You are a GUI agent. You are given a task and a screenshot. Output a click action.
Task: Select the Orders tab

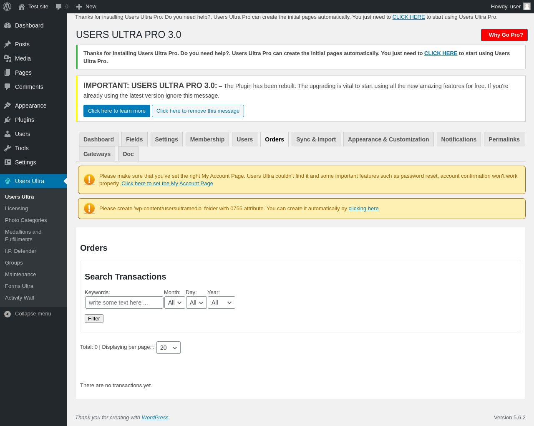[x=275, y=139]
